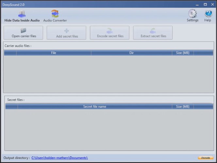Open the Audio Converter tool icon
The height and width of the screenshot is (163, 217).
tap(55, 14)
